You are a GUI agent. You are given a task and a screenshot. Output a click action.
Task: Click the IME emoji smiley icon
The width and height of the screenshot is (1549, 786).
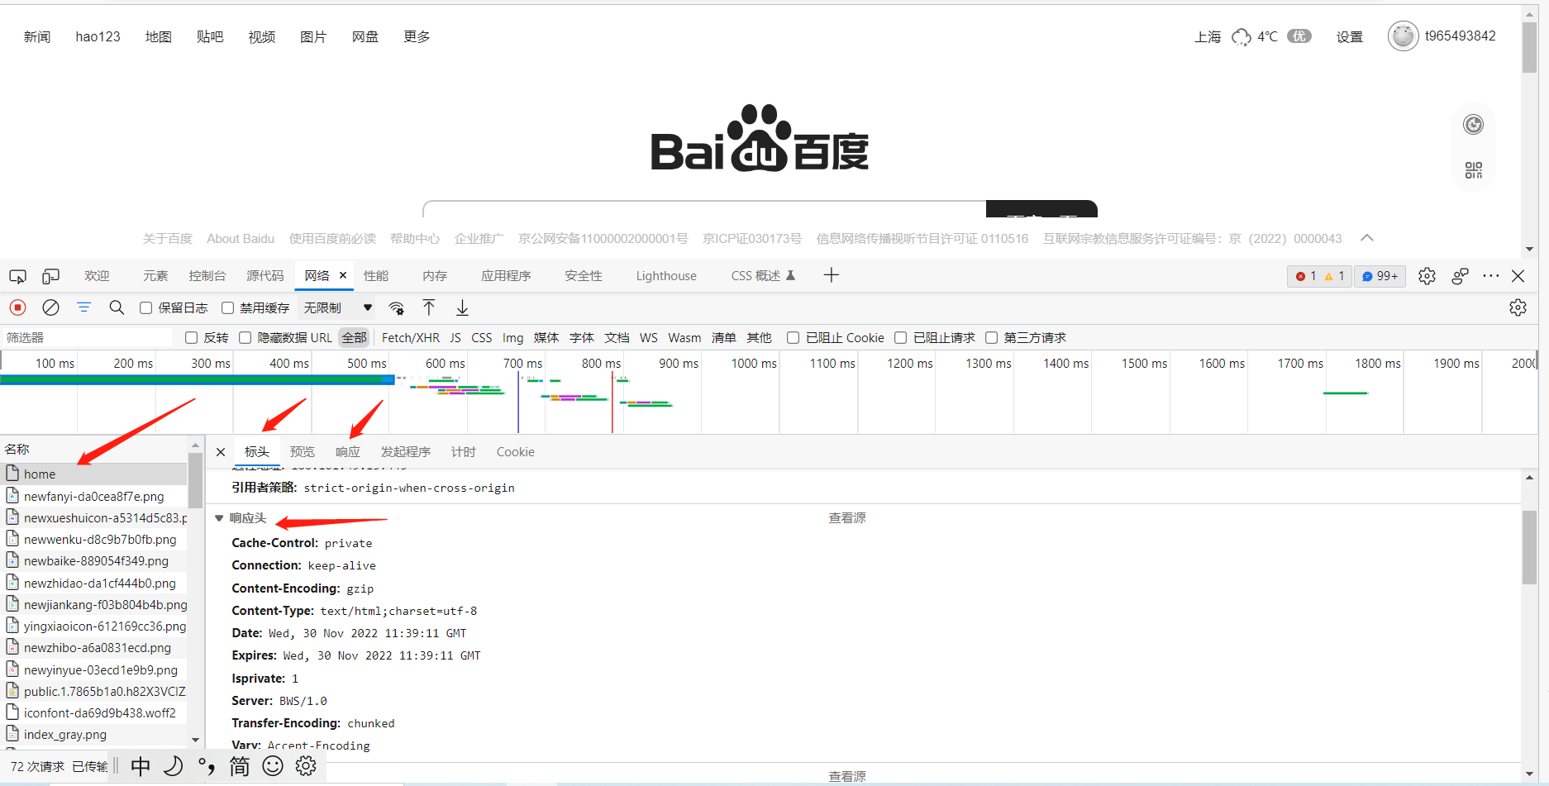273,766
